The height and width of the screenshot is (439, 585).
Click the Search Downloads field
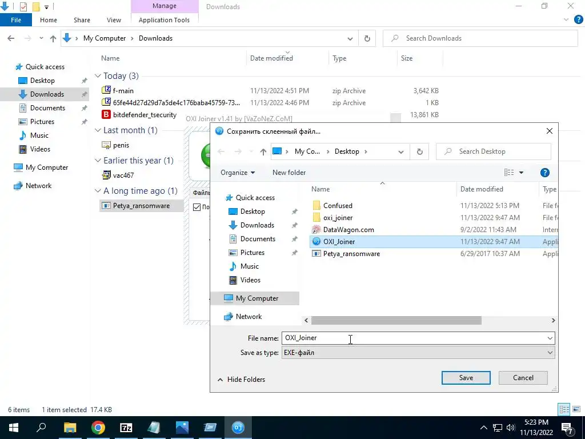click(480, 38)
